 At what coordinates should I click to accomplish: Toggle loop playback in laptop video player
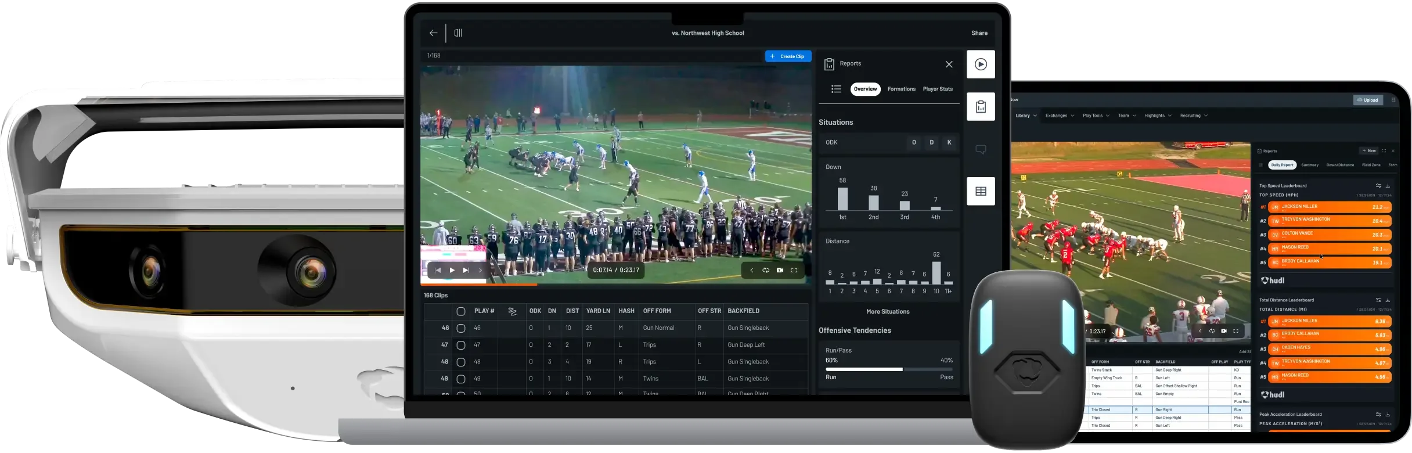click(766, 270)
